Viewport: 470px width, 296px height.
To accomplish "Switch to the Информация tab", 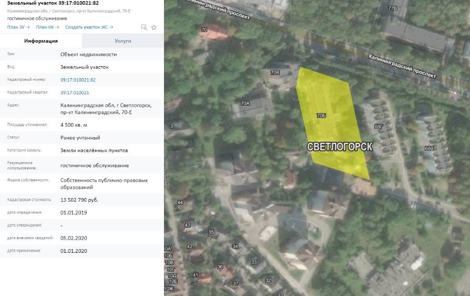I will 41,41.
